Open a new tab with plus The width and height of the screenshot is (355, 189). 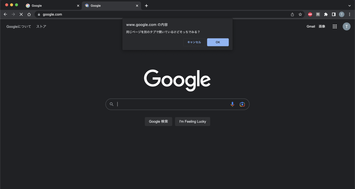[146, 6]
